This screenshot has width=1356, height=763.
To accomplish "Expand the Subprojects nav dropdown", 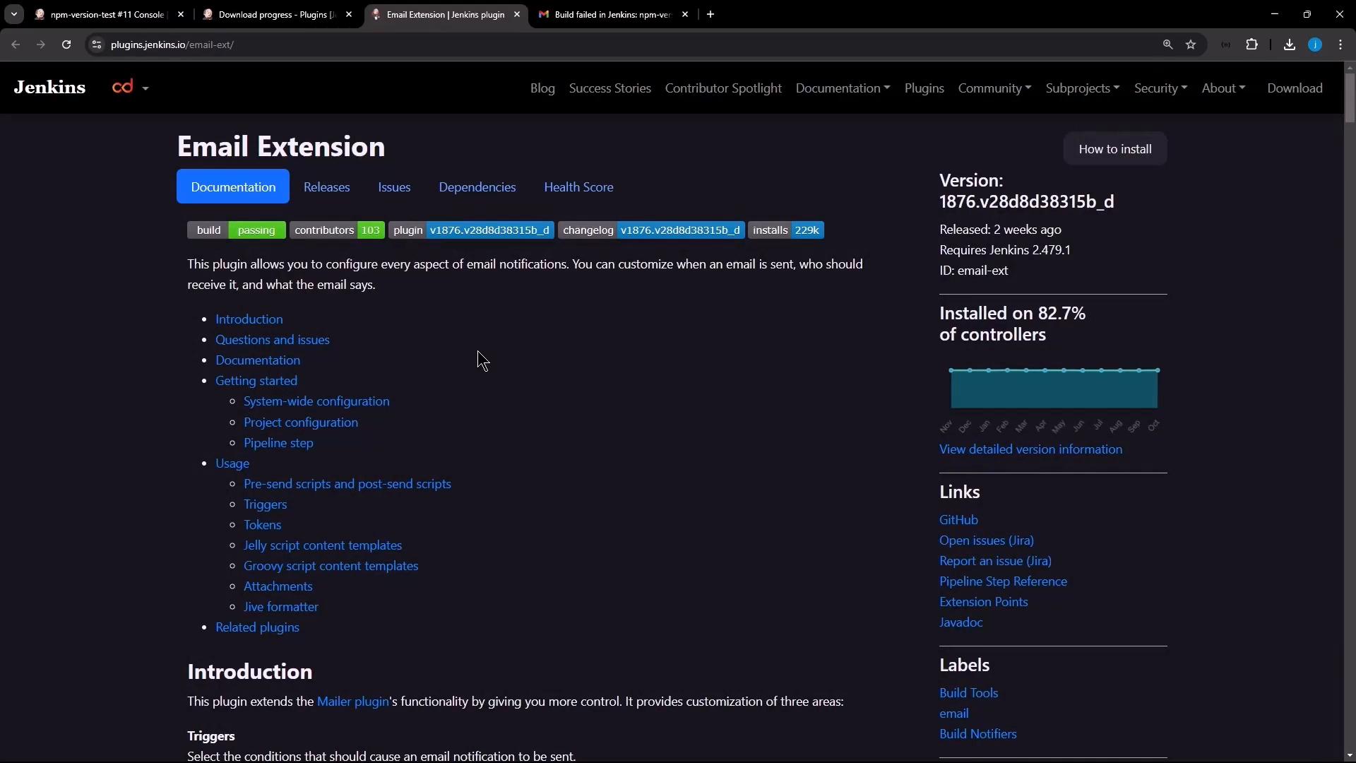I will [1082, 88].
